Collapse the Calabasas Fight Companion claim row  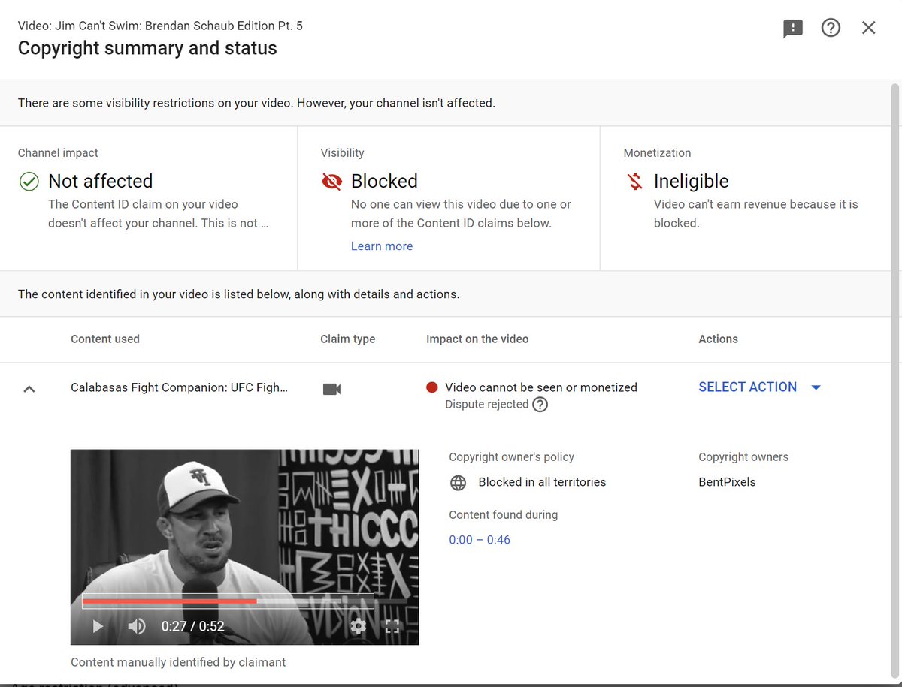[x=29, y=389]
